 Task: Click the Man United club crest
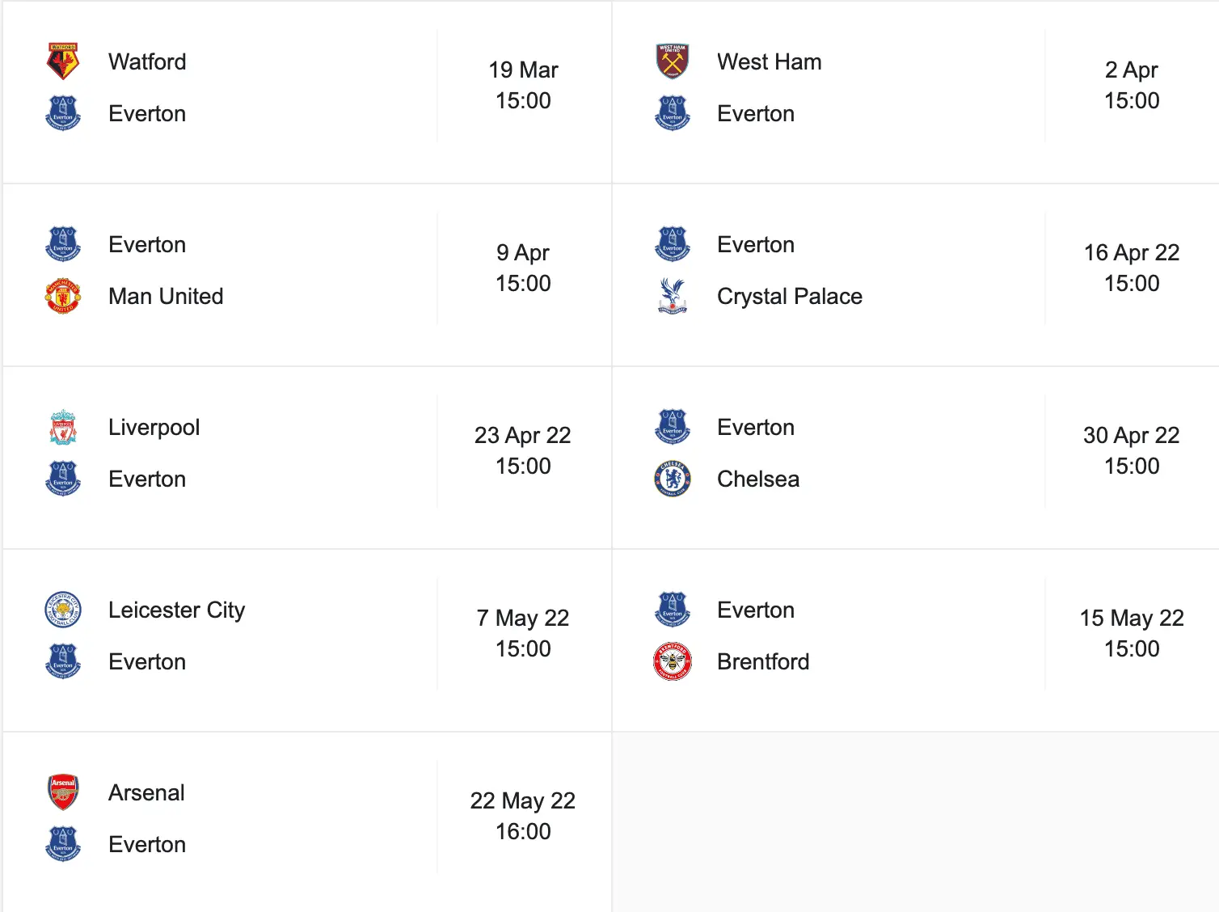point(63,296)
